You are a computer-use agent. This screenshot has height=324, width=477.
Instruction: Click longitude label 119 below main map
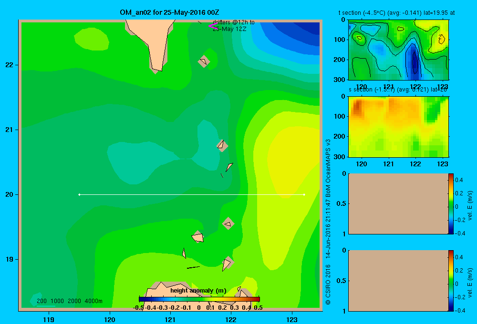pos(49,319)
